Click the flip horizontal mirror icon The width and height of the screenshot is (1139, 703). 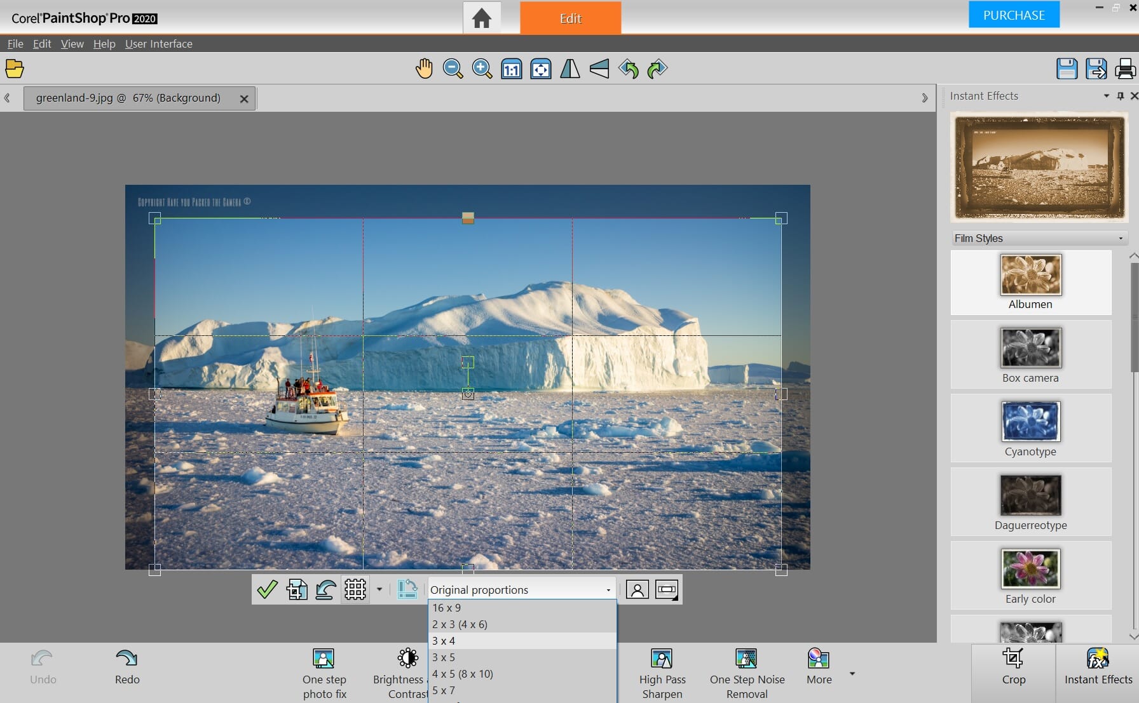click(x=570, y=69)
